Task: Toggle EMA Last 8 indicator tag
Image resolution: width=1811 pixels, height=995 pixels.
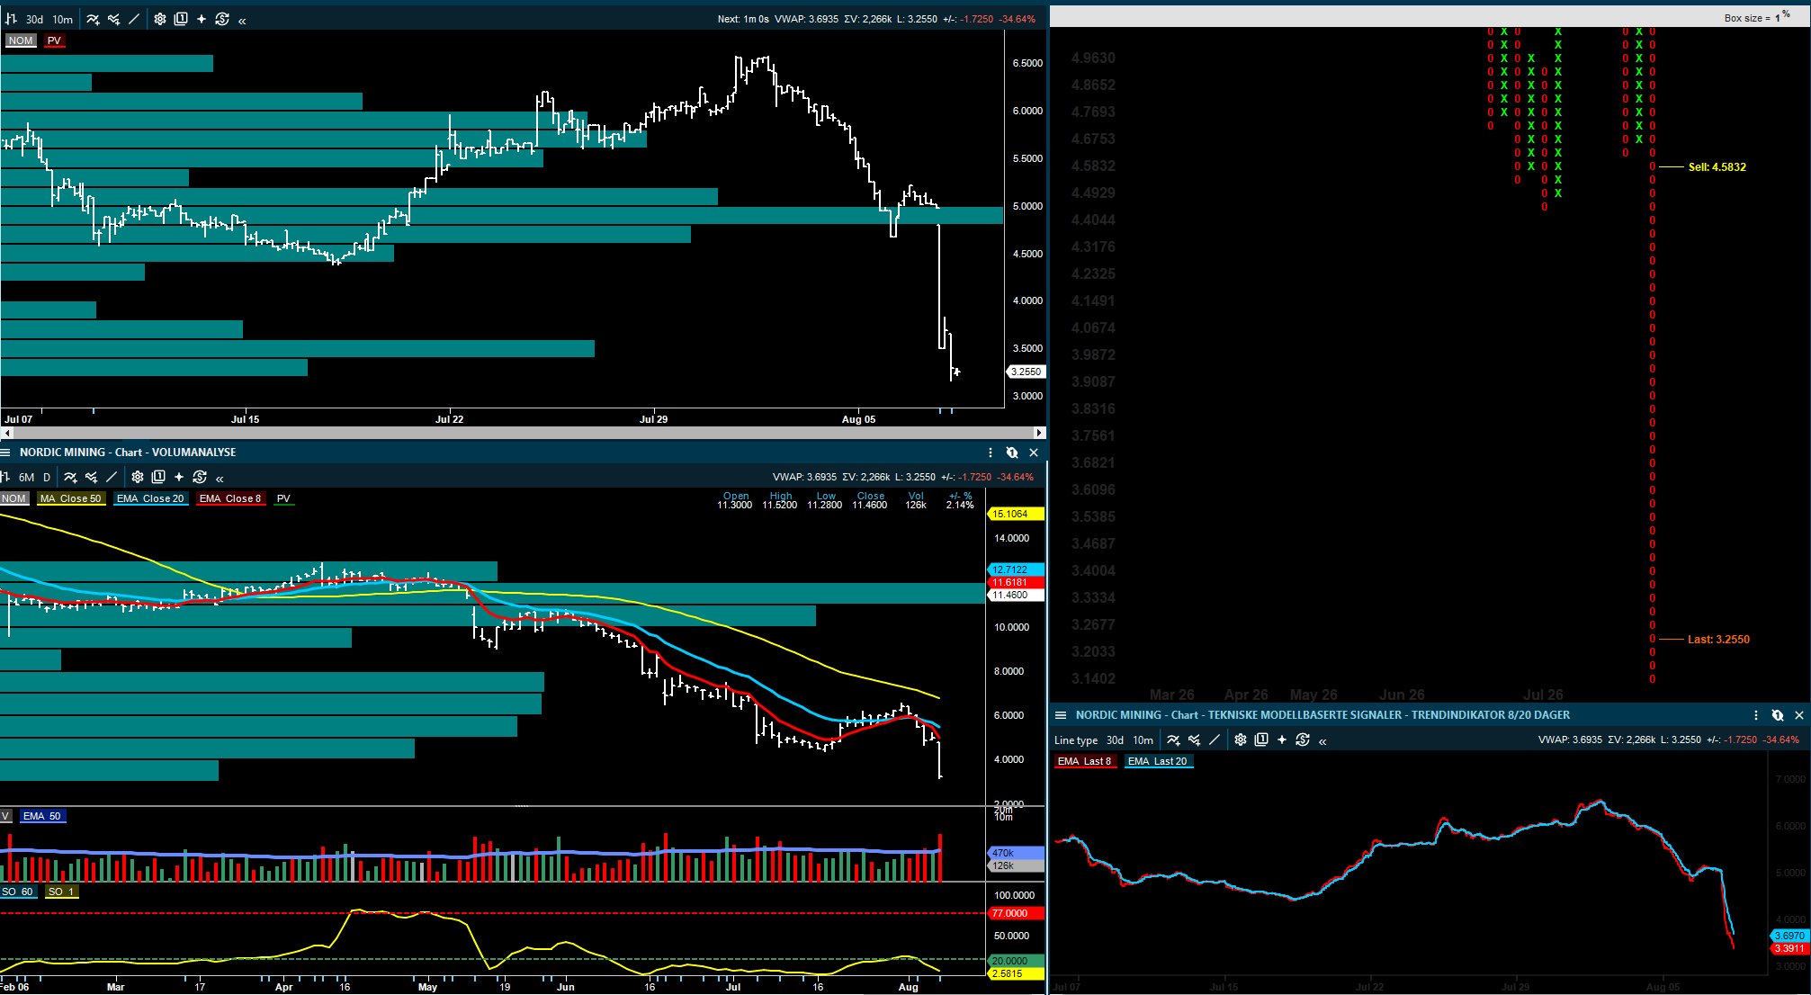Action: [1085, 761]
